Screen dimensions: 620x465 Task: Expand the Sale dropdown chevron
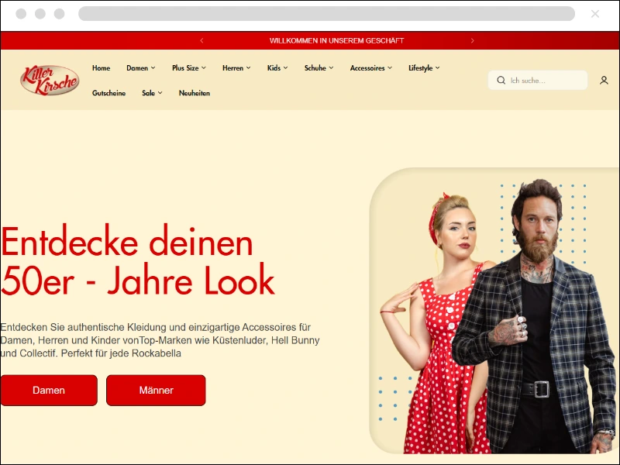pyautogui.click(x=160, y=93)
